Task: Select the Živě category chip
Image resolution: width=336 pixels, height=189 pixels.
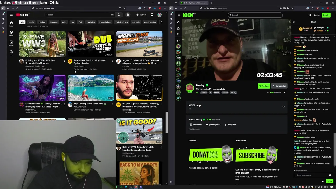Action: [x=80, y=22]
